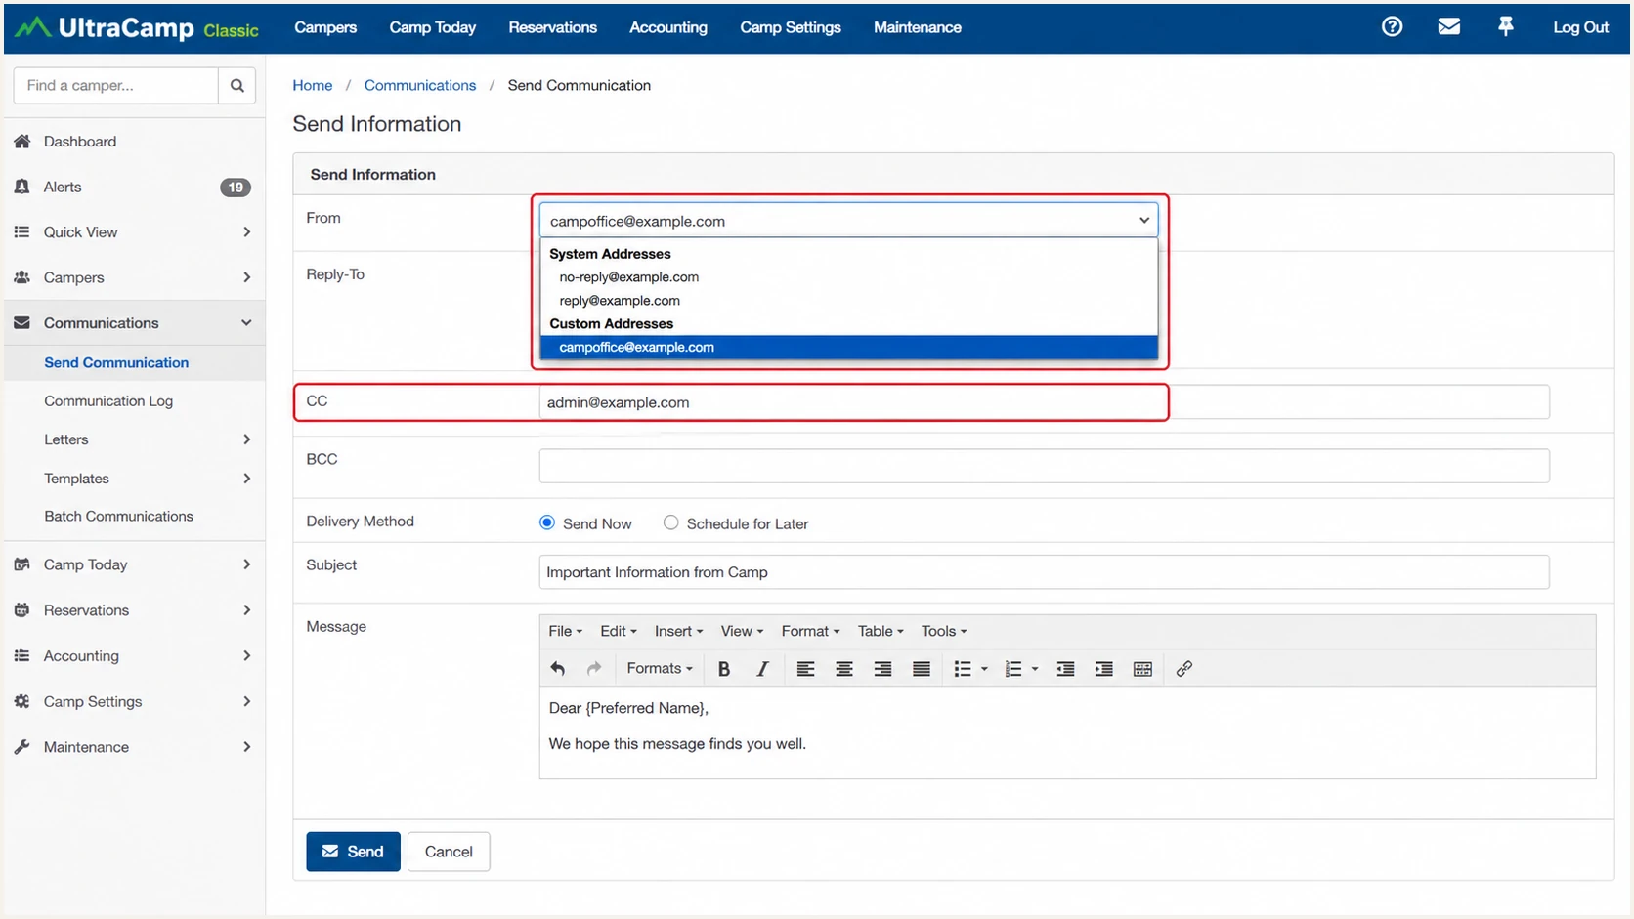Open the editor File menu

point(565,632)
